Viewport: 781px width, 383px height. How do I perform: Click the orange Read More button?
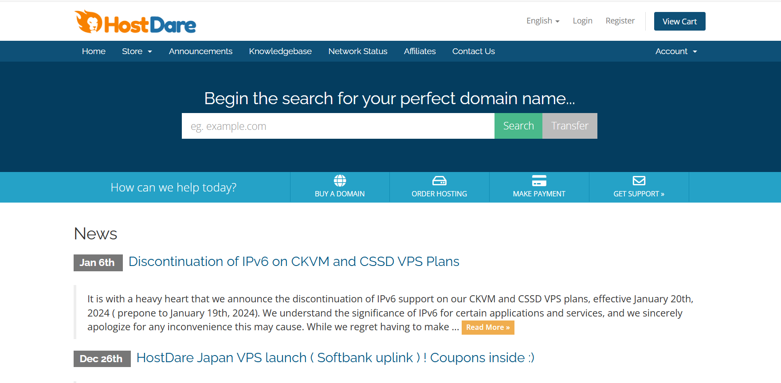(487, 328)
